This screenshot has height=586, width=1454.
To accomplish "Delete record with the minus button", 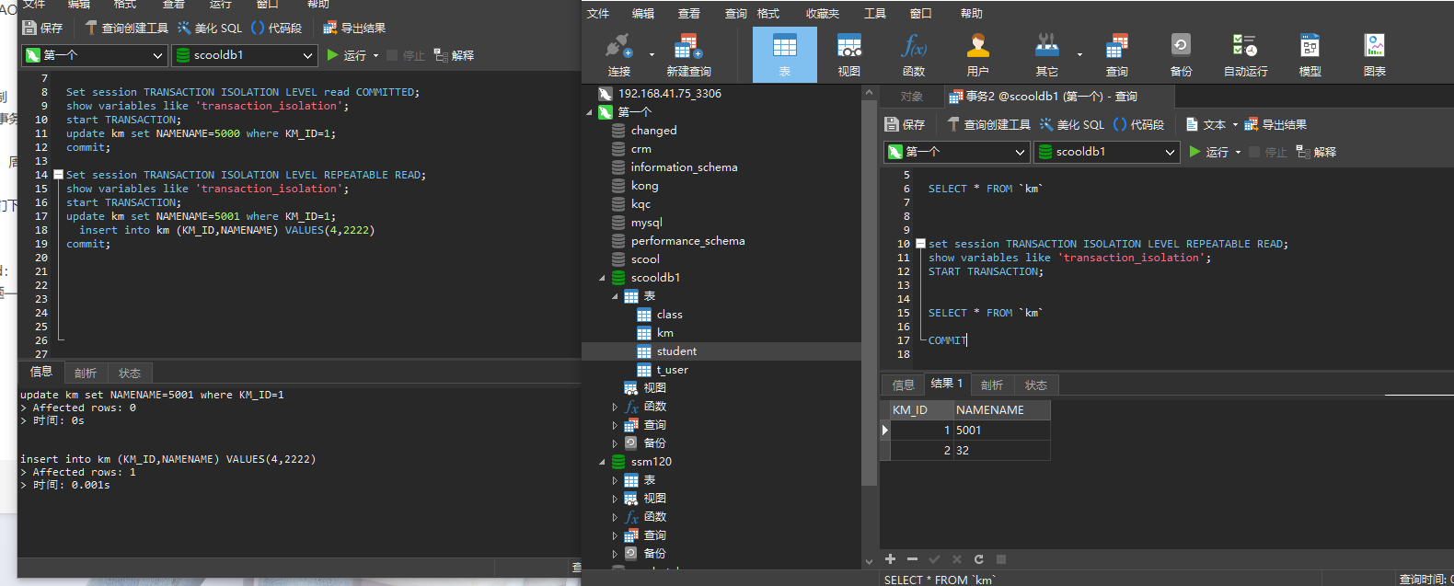I will tap(912, 559).
